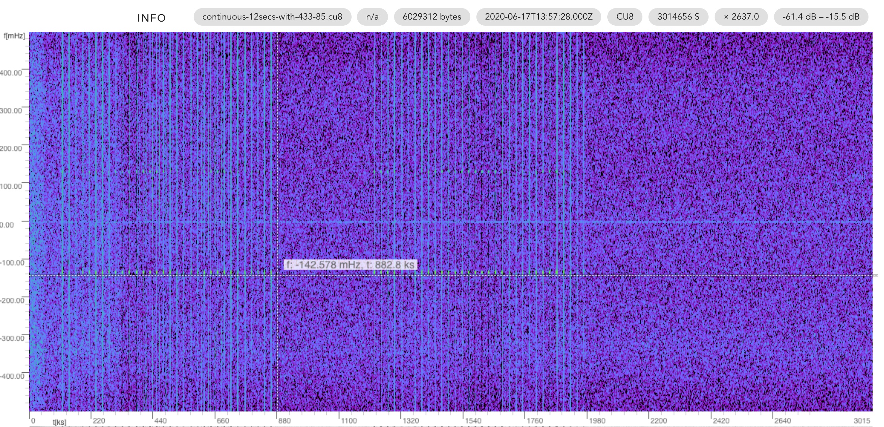
Task: Click the 1540 tick on time axis
Action: coord(473,421)
